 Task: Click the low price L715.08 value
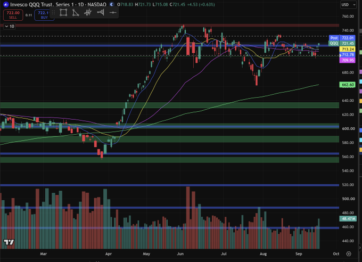click(x=160, y=4)
